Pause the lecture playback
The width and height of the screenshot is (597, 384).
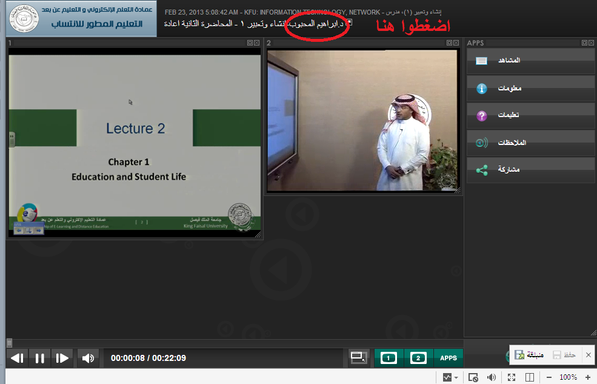tap(39, 358)
